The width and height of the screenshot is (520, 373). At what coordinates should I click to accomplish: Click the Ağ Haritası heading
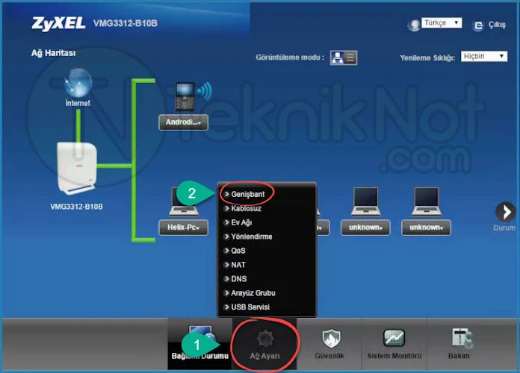pos(53,53)
